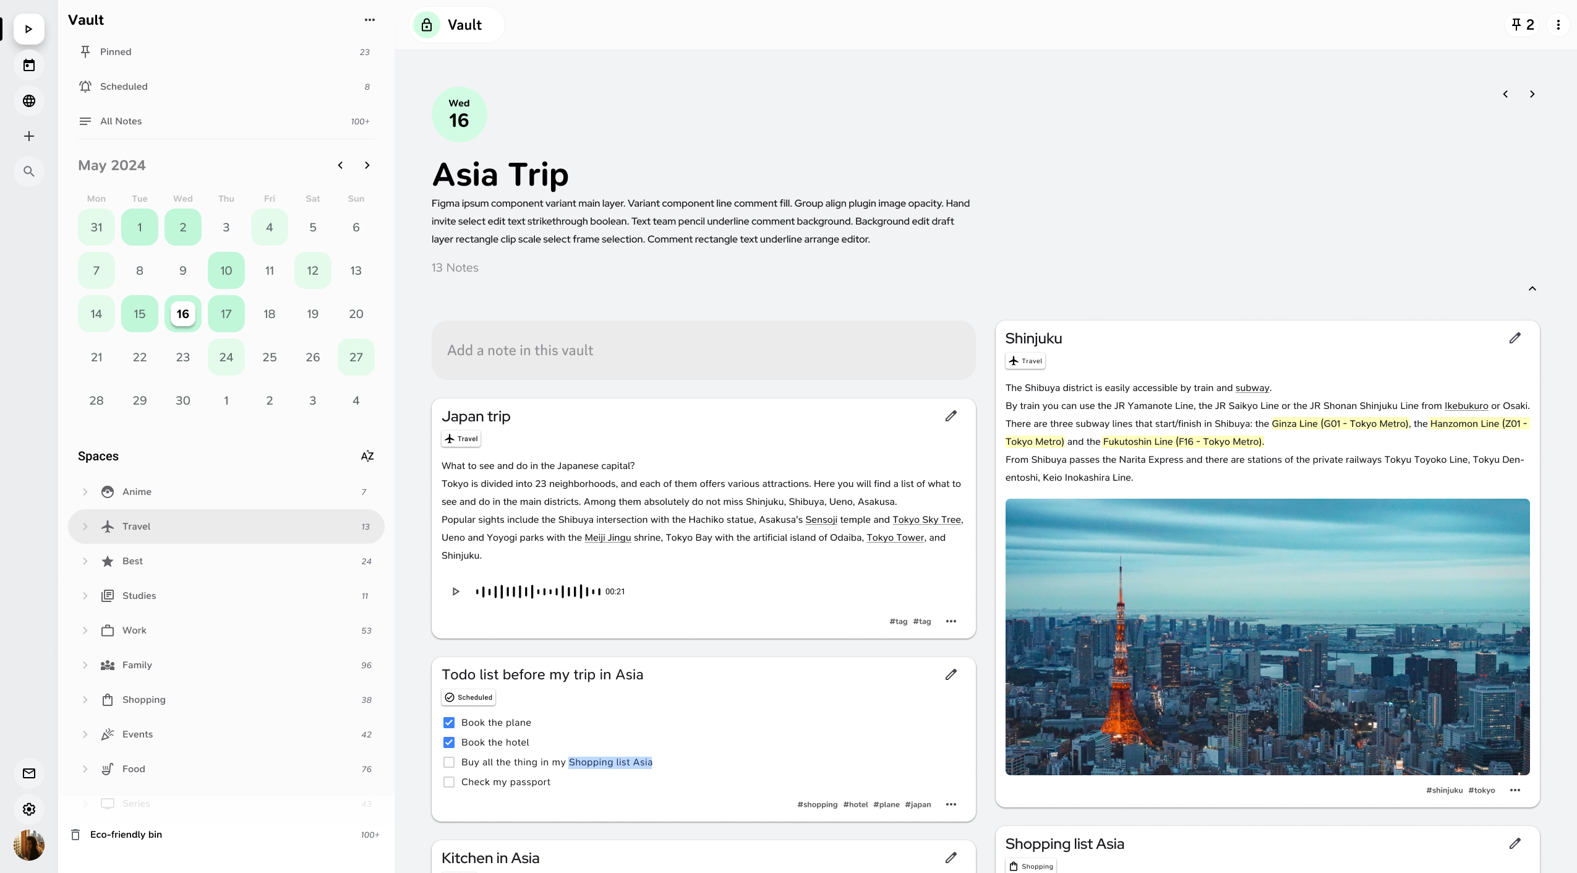Click the Add a note input field
1577x873 pixels.
(x=703, y=350)
